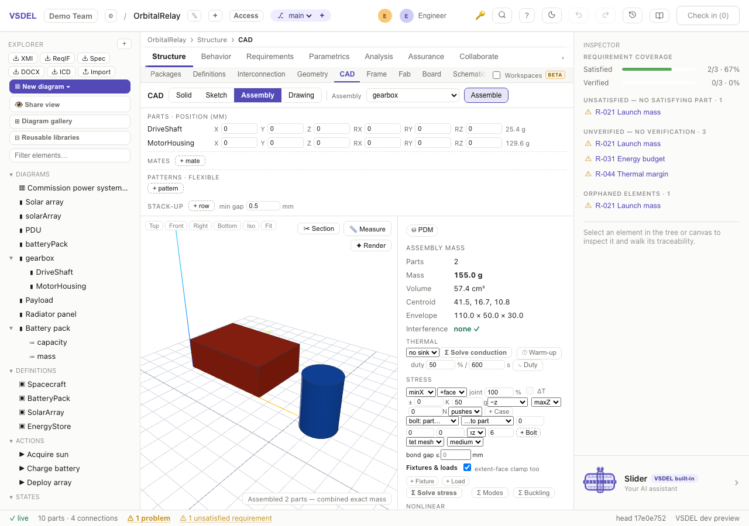Click the 1 problem status link
Image resolution: width=749 pixels, height=526 pixels.
pyautogui.click(x=149, y=518)
